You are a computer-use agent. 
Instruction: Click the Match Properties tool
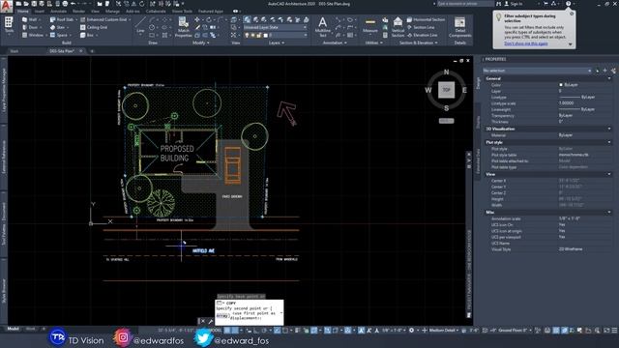[183, 27]
